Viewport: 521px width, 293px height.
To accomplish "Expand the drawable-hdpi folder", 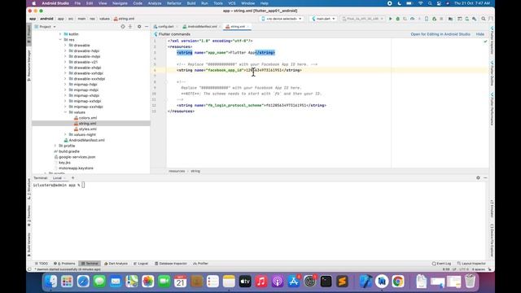I will (x=65, y=50).
